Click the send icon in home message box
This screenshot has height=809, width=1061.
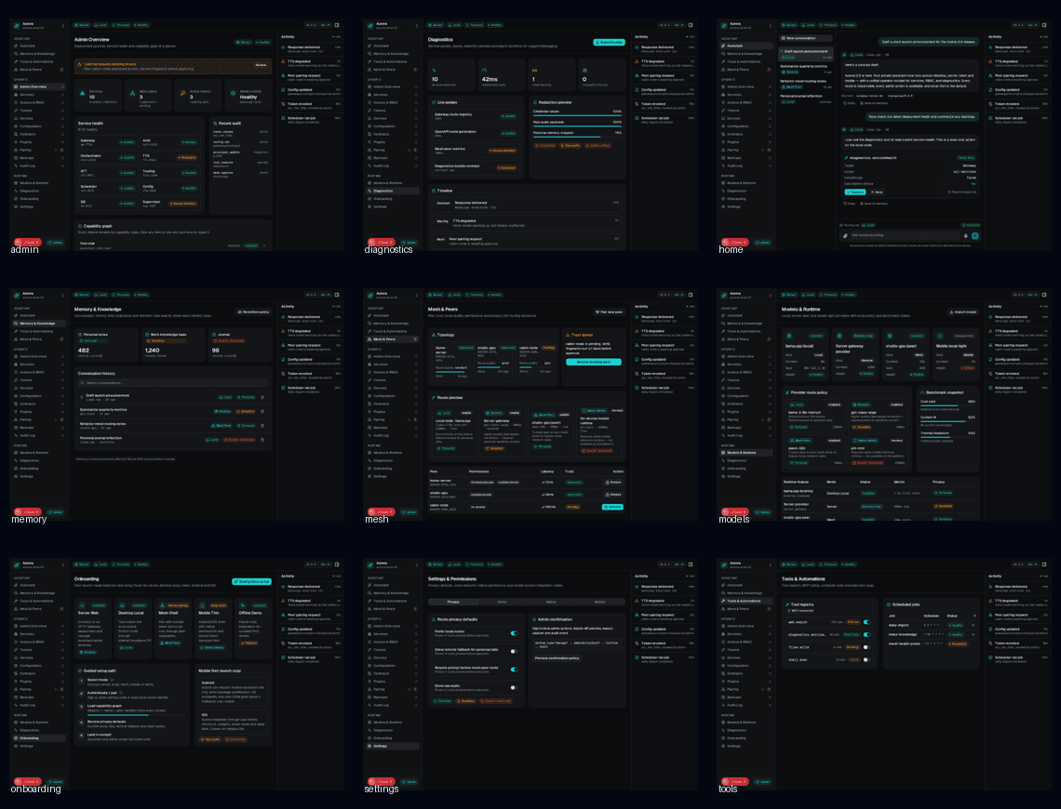click(x=975, y=236)
